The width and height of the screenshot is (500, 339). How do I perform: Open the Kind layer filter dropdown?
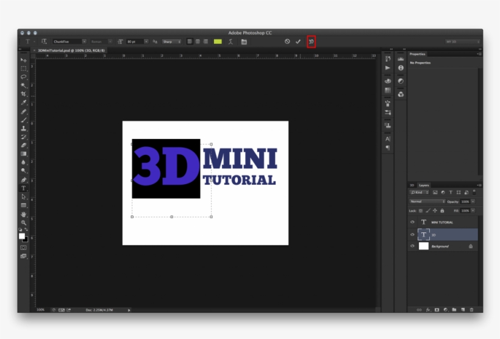[x=420, y=192]
